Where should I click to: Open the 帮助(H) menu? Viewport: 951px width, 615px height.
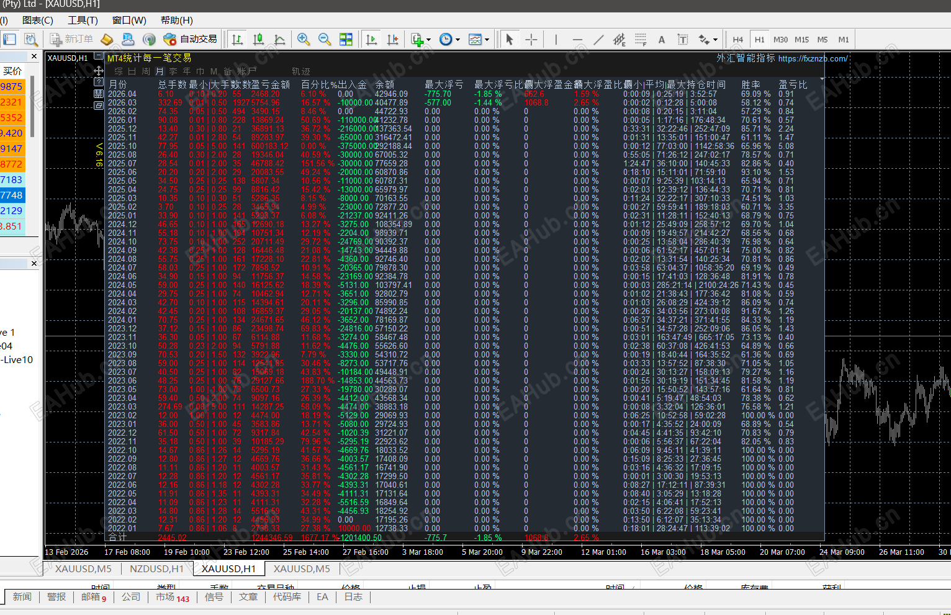pyautogui.click(x=177, y=20)
